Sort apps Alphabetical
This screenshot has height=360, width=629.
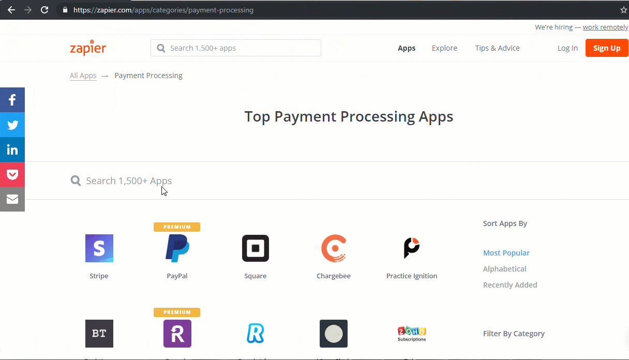[x=505, y=269]
